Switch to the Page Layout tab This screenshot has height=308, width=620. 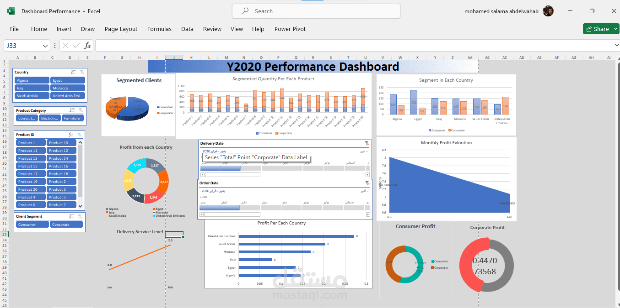121,29
